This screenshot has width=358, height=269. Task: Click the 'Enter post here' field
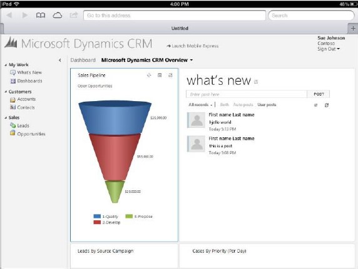tap(247, 94)
